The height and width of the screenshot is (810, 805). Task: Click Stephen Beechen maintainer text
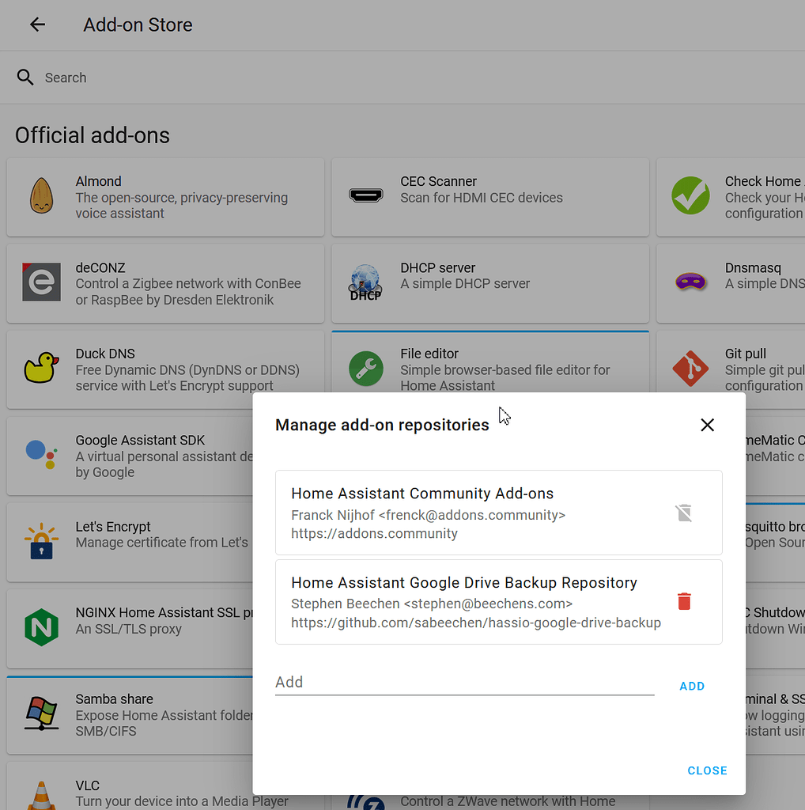click(432, 604)
